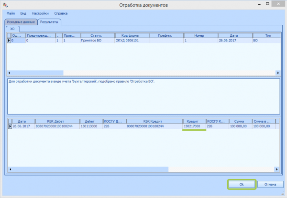Open the Вид menu
This screenshot has height=198, width=287.
[23, 13]
